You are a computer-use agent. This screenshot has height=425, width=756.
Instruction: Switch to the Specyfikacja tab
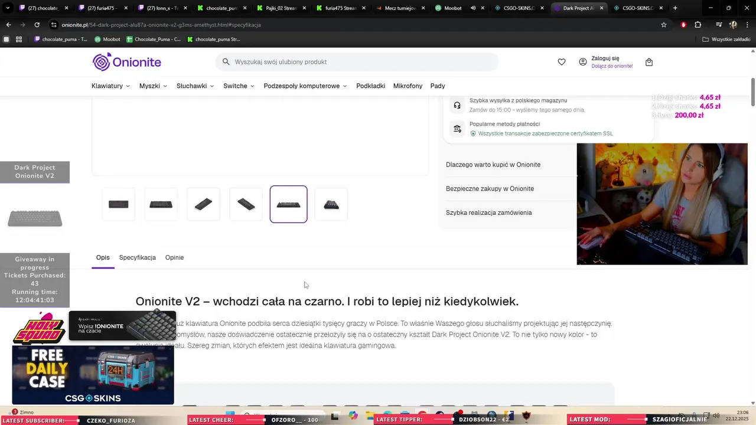tap(138, 257)
